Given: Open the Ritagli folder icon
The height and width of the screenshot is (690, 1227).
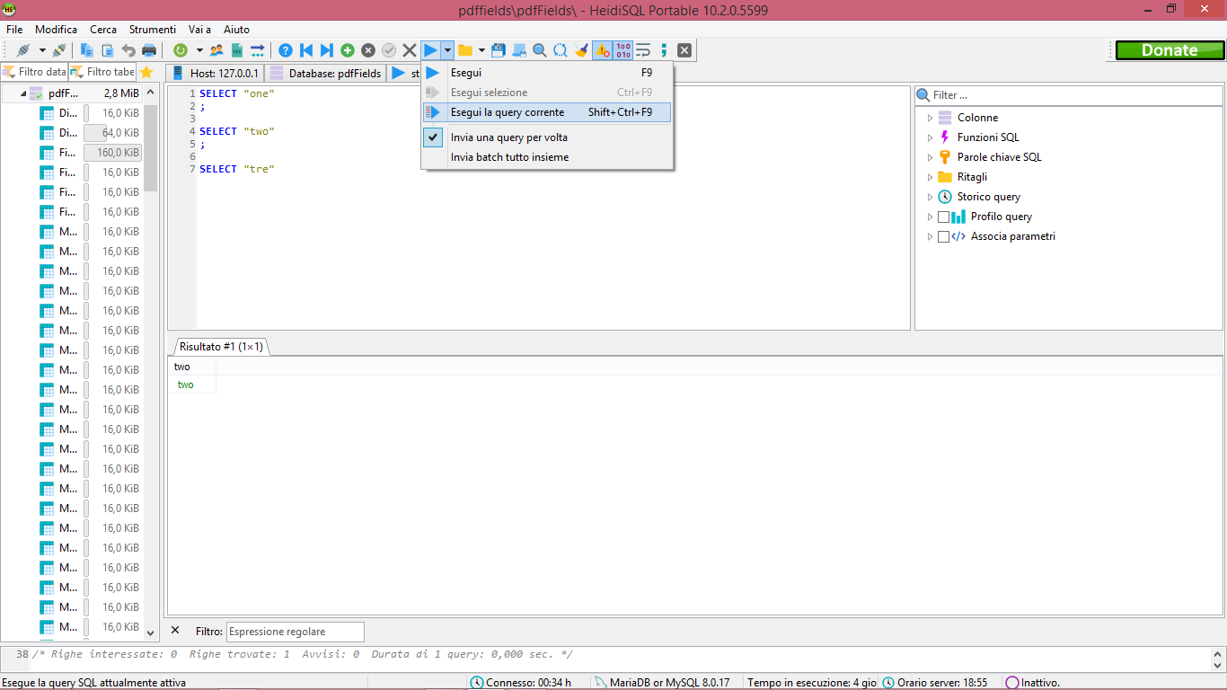Looking at the screenshot, I should coord(944,176).
